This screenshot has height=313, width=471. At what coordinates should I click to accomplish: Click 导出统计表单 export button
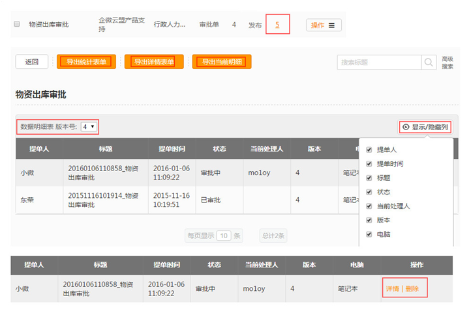pyautogui.click(x=86, y=62)
